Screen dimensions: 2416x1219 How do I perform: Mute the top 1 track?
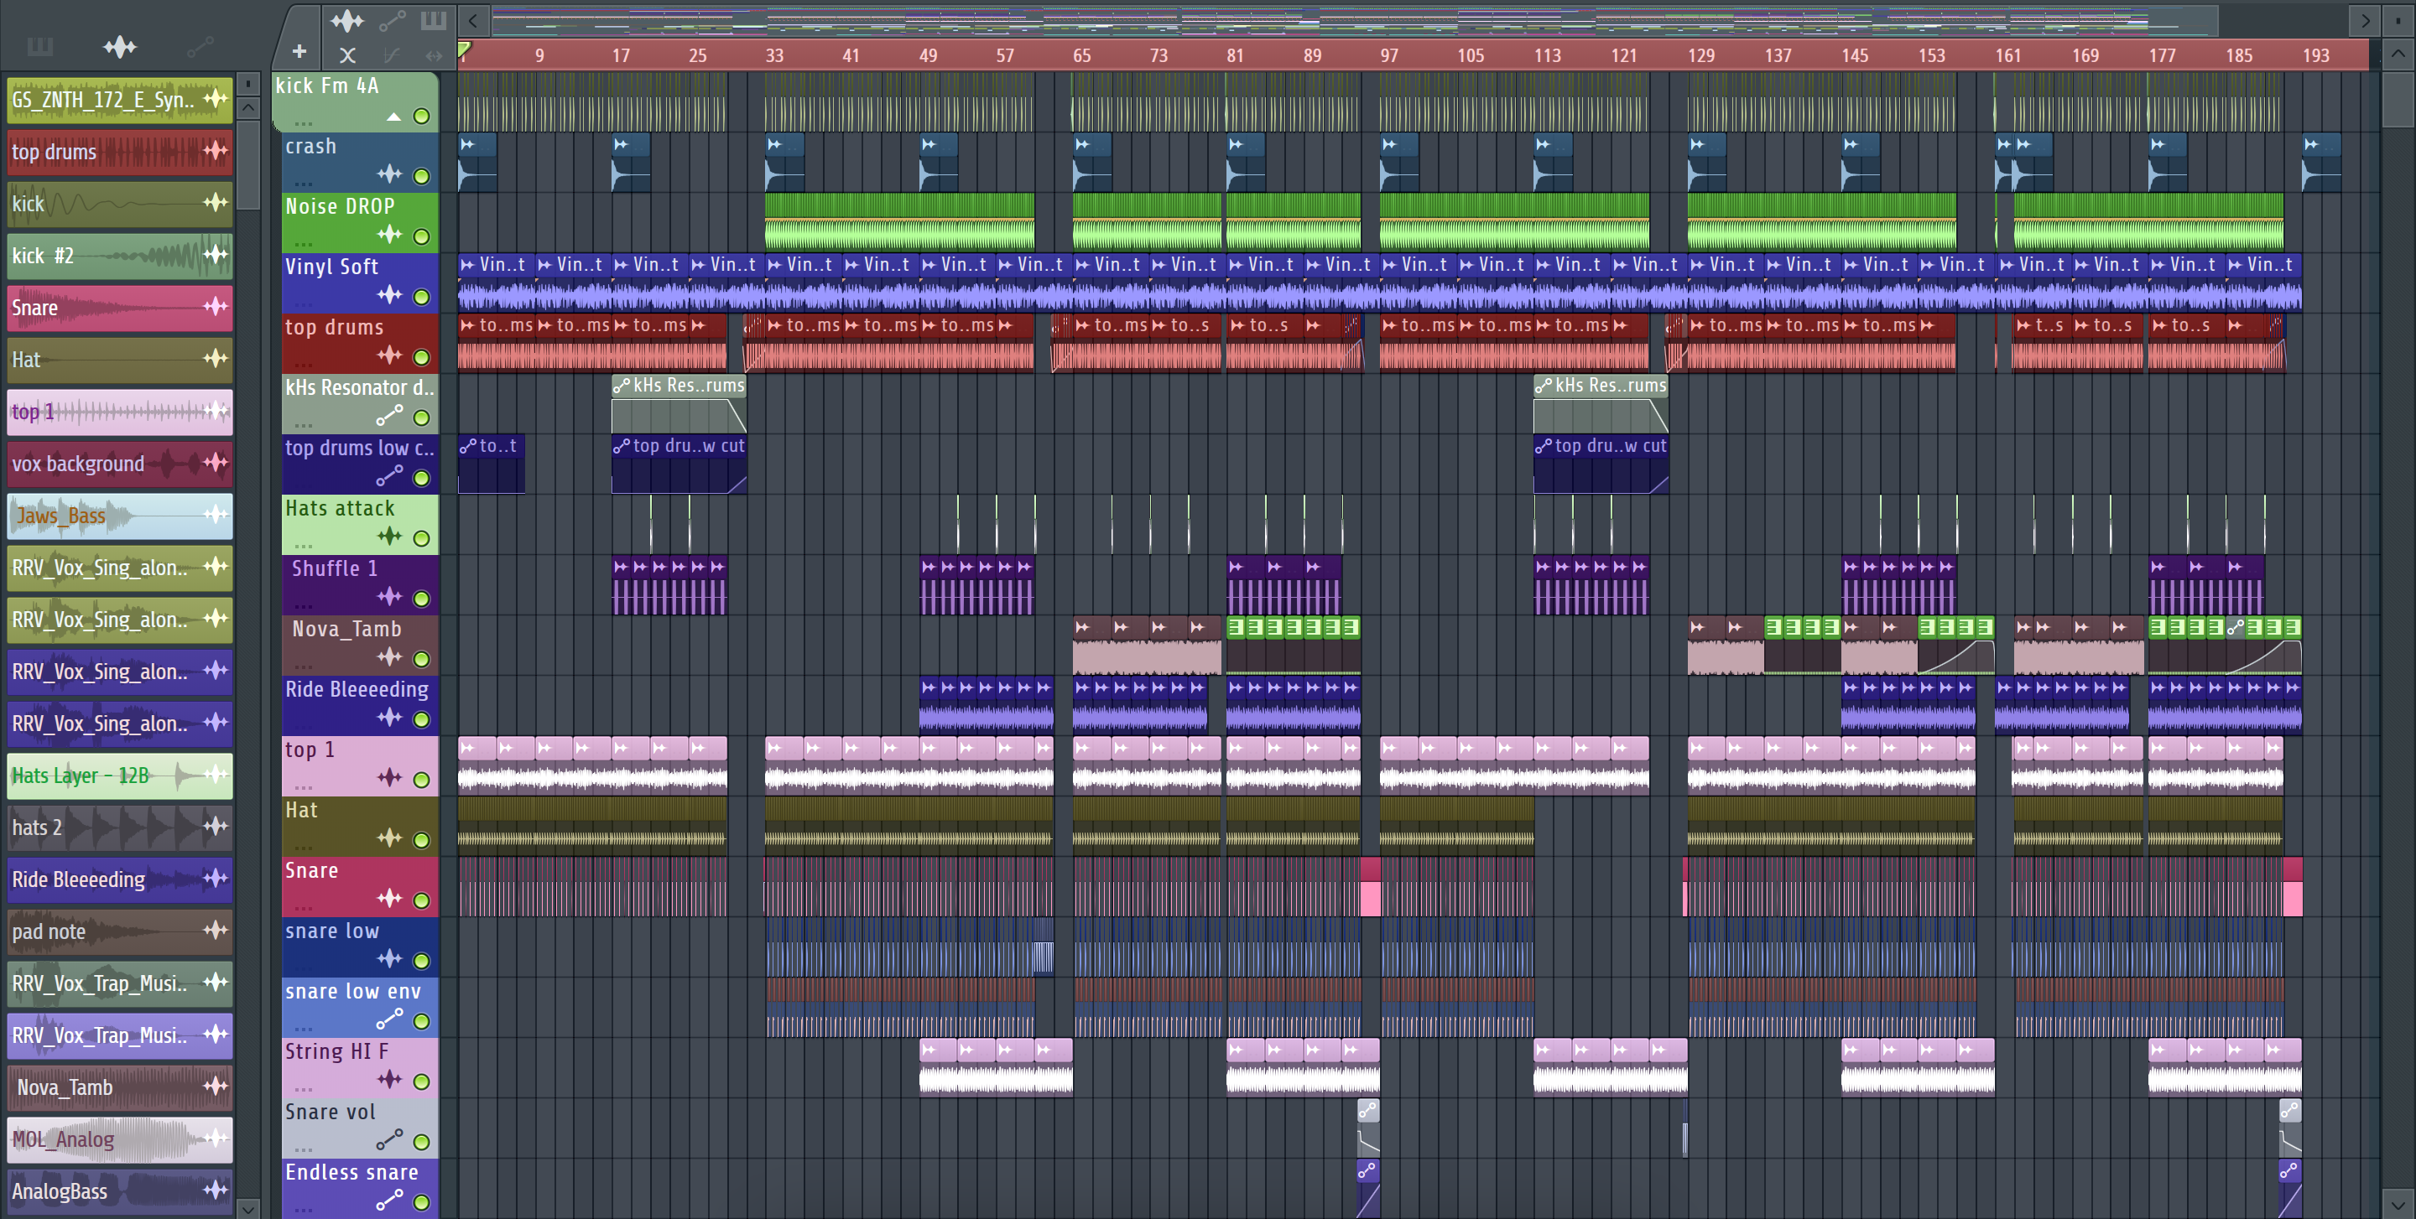(422, 780)
